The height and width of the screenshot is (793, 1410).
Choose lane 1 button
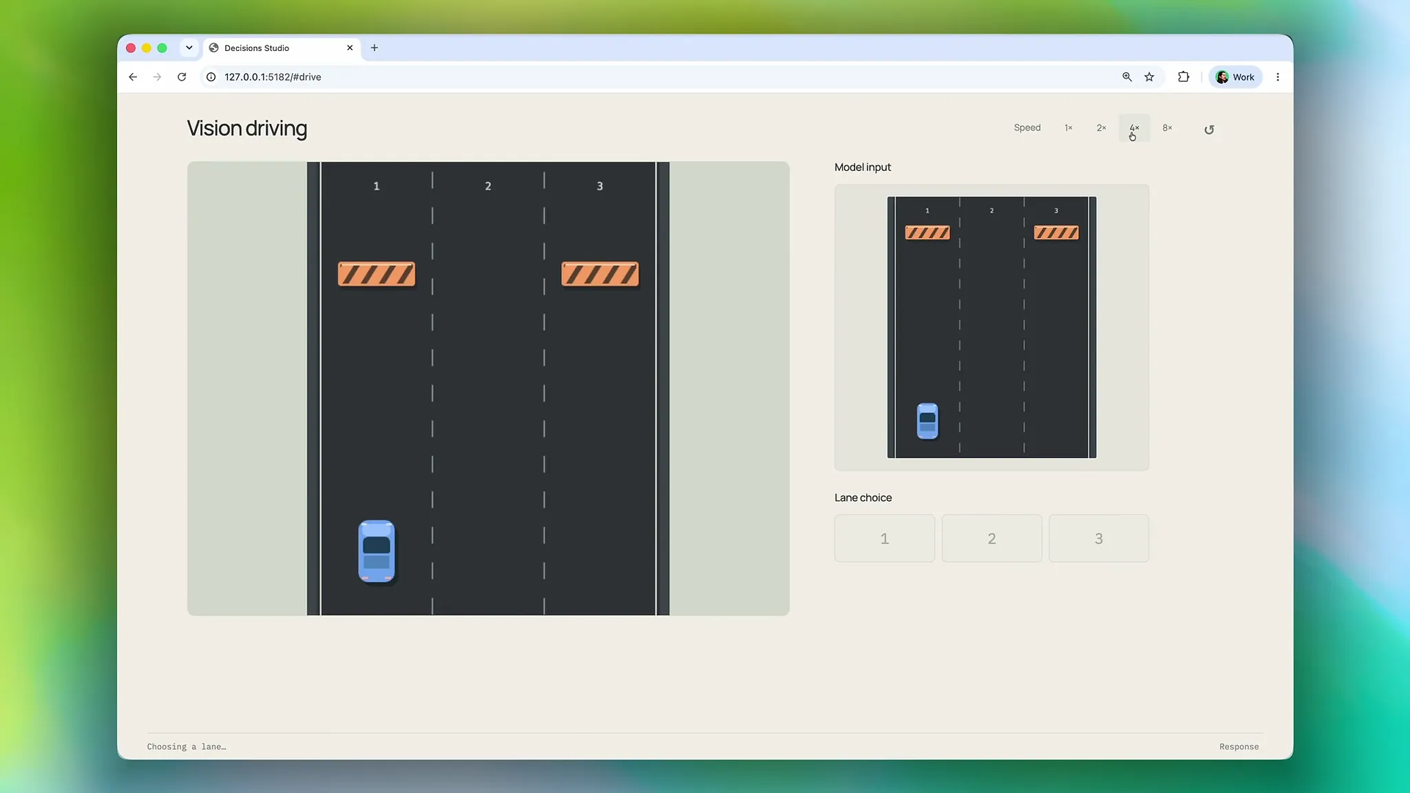click(x=885, y=538)
